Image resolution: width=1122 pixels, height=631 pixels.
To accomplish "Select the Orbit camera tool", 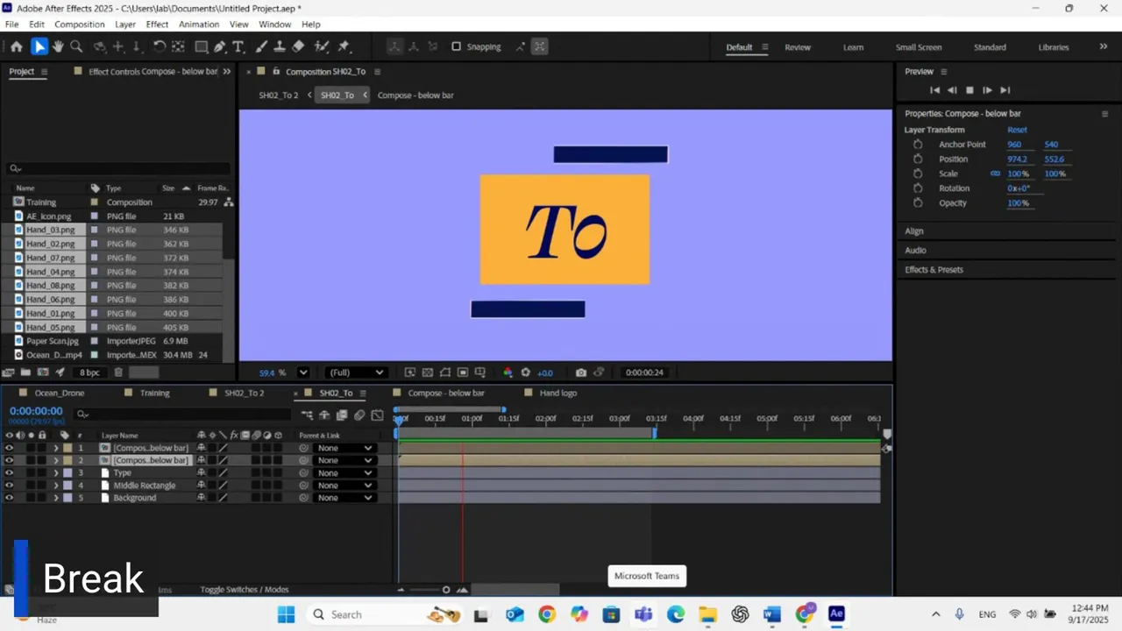I will [100, 46].
